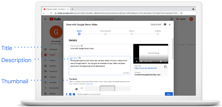Click the Title help question mark icon
The height and width of the screenshot is (107, 222).
click(82, 46)
